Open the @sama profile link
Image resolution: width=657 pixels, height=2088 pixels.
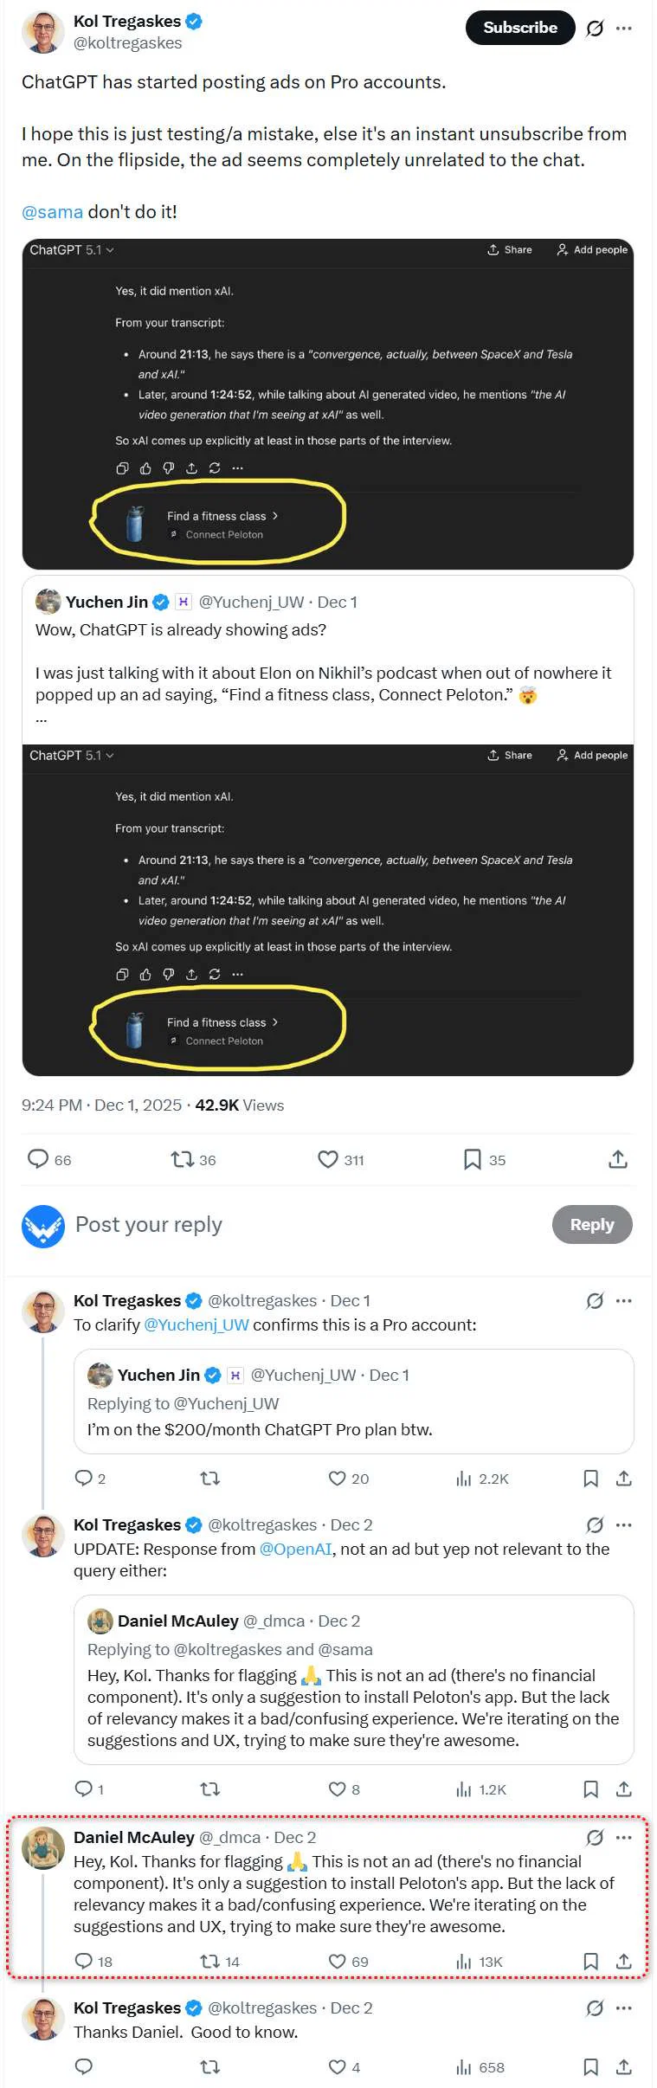tap(52, 211)
